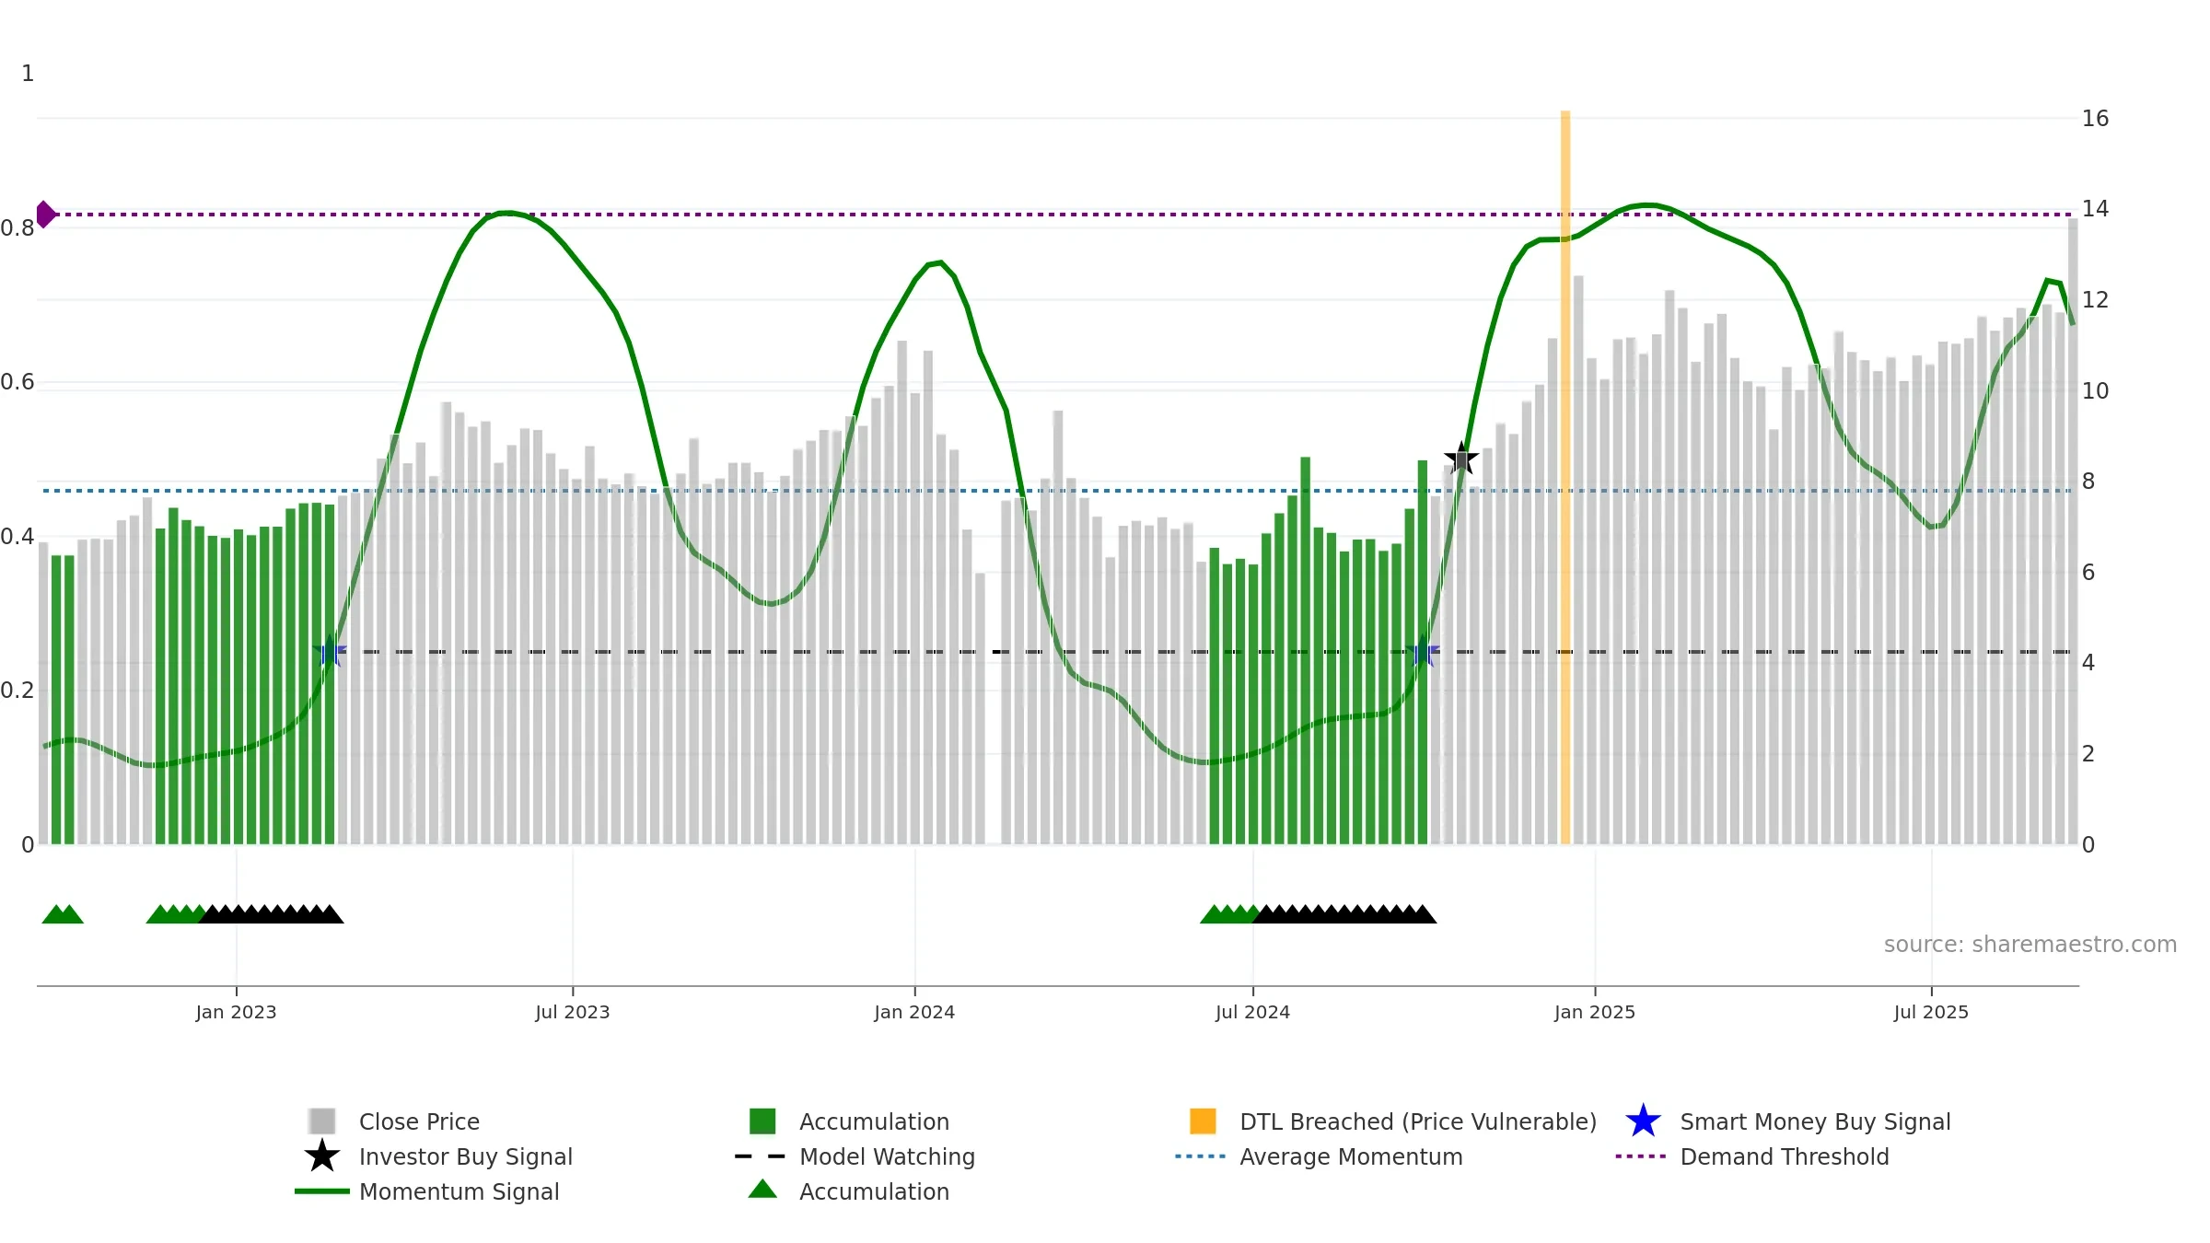This screenshot has width=2210, height=1243.
Task: Click the second blue Smart Money star near Oct 2024
Action: click(1423, 651)
